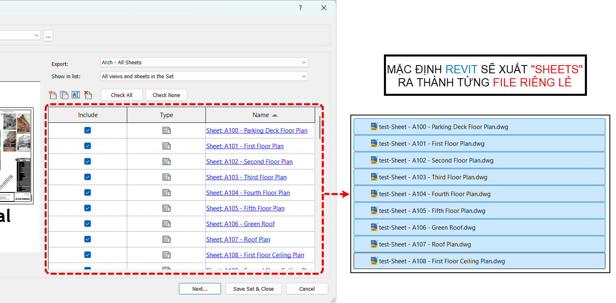Select the DWG icon of test-Sheet A106 Green Roof file
The height and width of the screenshot is (303, 616).
click(374, 227)
